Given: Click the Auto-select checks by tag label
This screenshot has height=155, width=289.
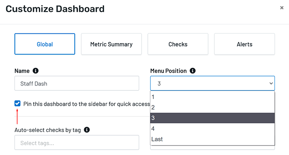Looking at the screenshot, I should tap(47, 130).
